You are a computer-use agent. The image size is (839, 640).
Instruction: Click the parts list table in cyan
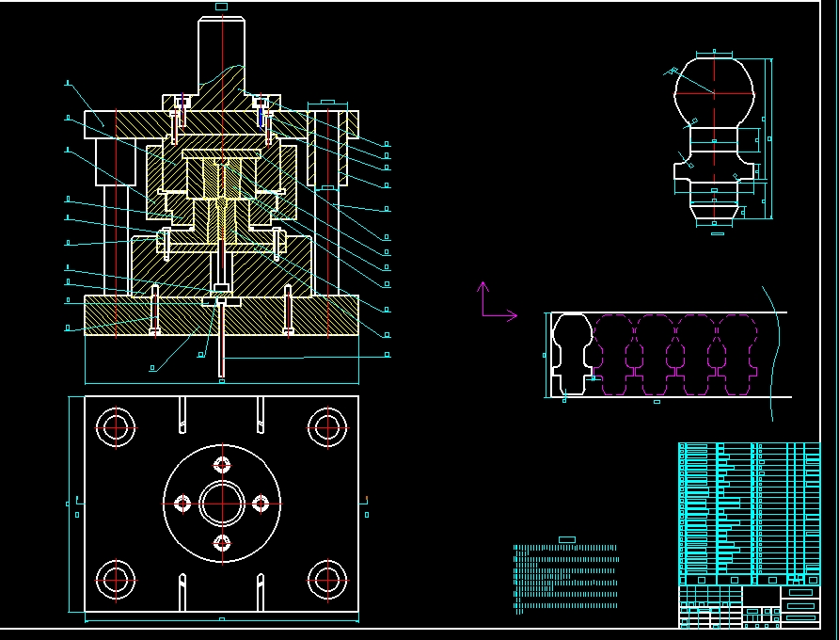pos(749,514)
